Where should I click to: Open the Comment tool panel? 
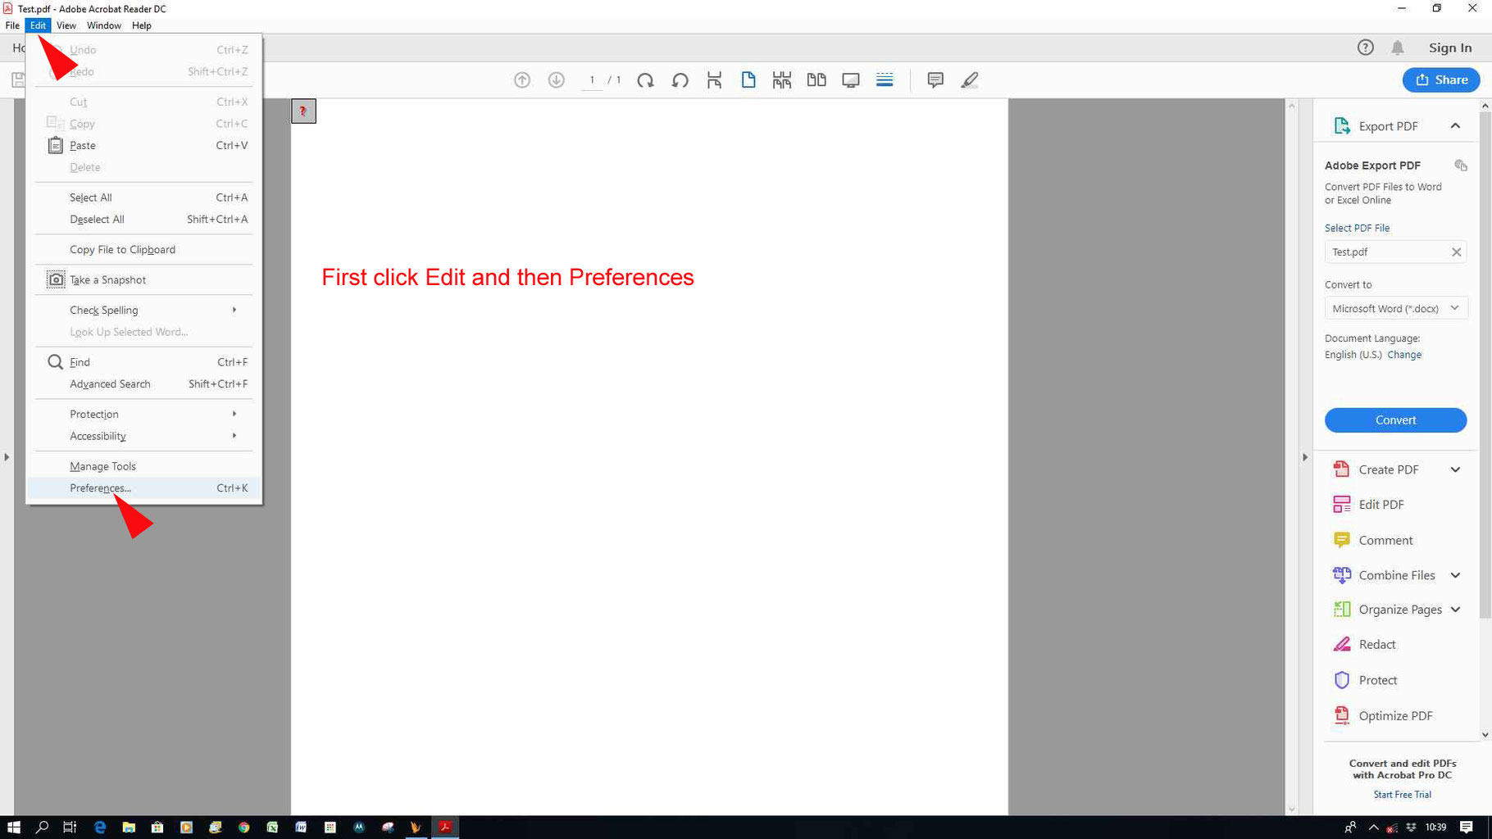coord(1384,540)
